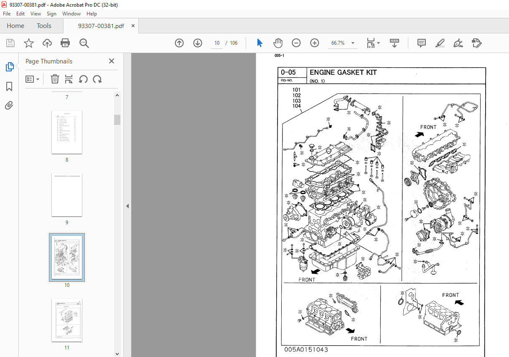
Task: Open the Bookmarks sidebar panel
Action: 9,86
